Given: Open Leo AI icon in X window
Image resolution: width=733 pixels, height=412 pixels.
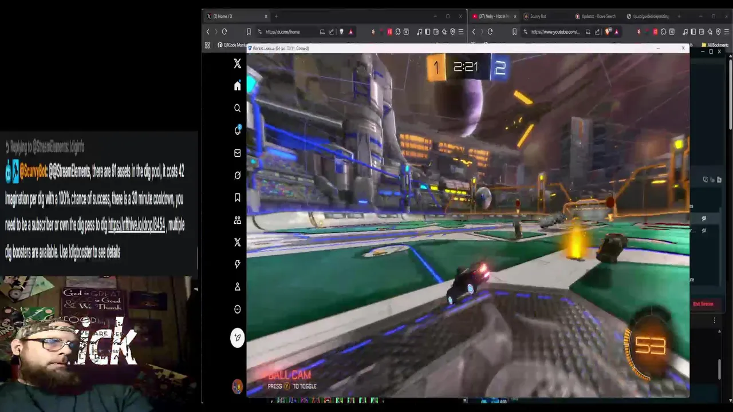Looking at the screenshot, I should [x=444, y=31].
